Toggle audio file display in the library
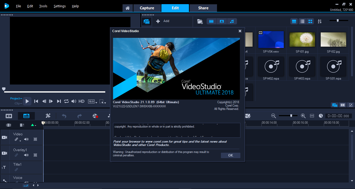This screenshot has height=189, width=355. pyautogui.click(x=232, y=22)
